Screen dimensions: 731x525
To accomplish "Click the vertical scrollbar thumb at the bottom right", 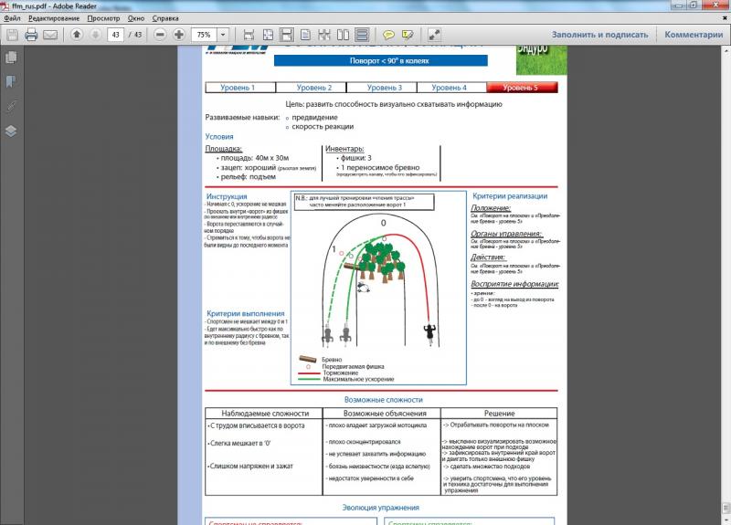I will coord(726,508).
